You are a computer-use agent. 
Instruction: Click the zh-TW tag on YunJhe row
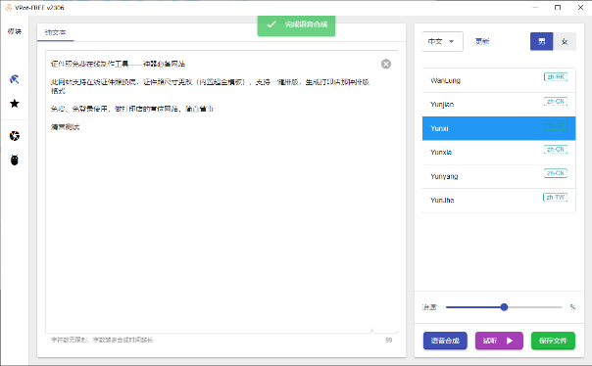tap(556, 197)
